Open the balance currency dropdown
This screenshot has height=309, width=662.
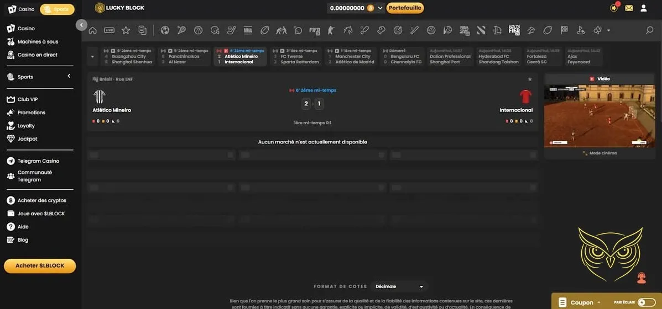(380, 8)
